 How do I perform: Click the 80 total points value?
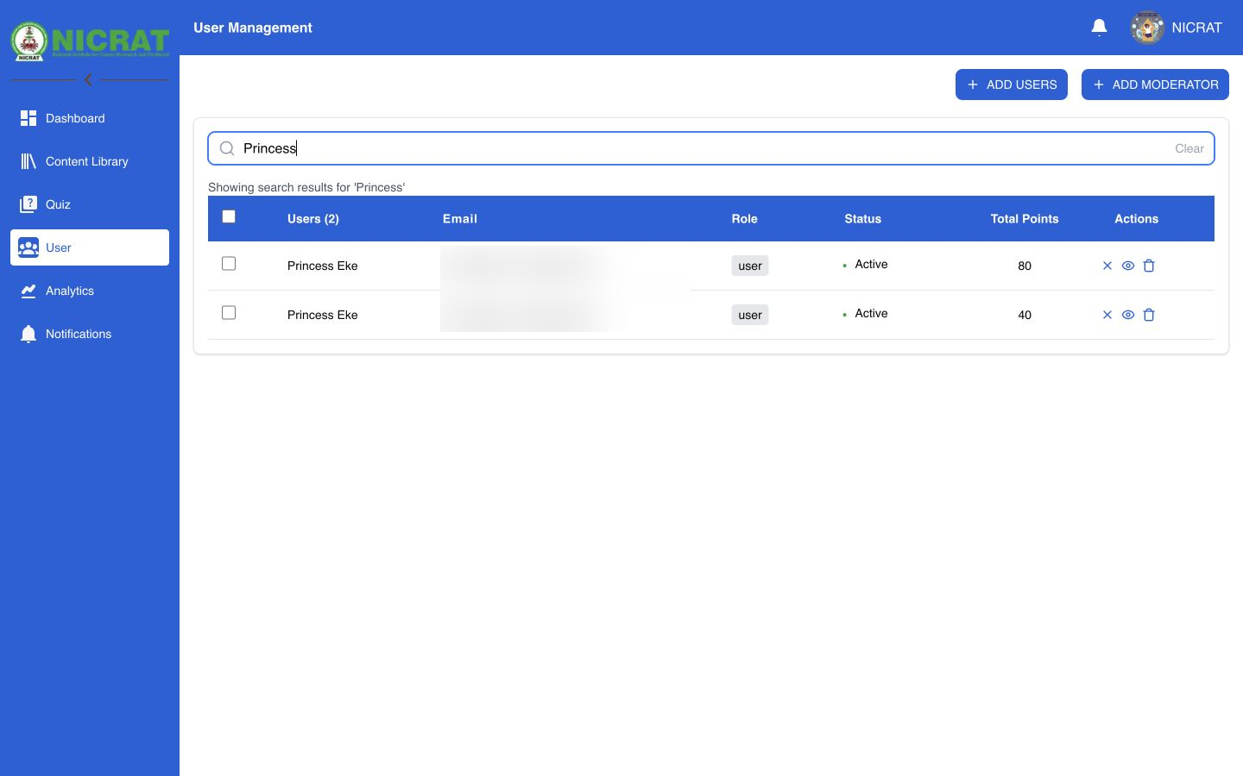[1025, 266]
